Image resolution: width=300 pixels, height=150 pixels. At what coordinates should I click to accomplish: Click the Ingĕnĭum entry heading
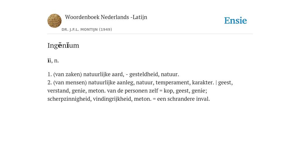pyautogui.click(x=63, y=45)
